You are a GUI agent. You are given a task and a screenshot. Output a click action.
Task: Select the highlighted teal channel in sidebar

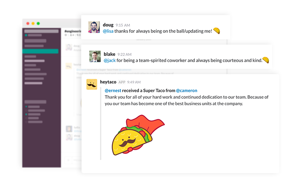coord(40,51)
